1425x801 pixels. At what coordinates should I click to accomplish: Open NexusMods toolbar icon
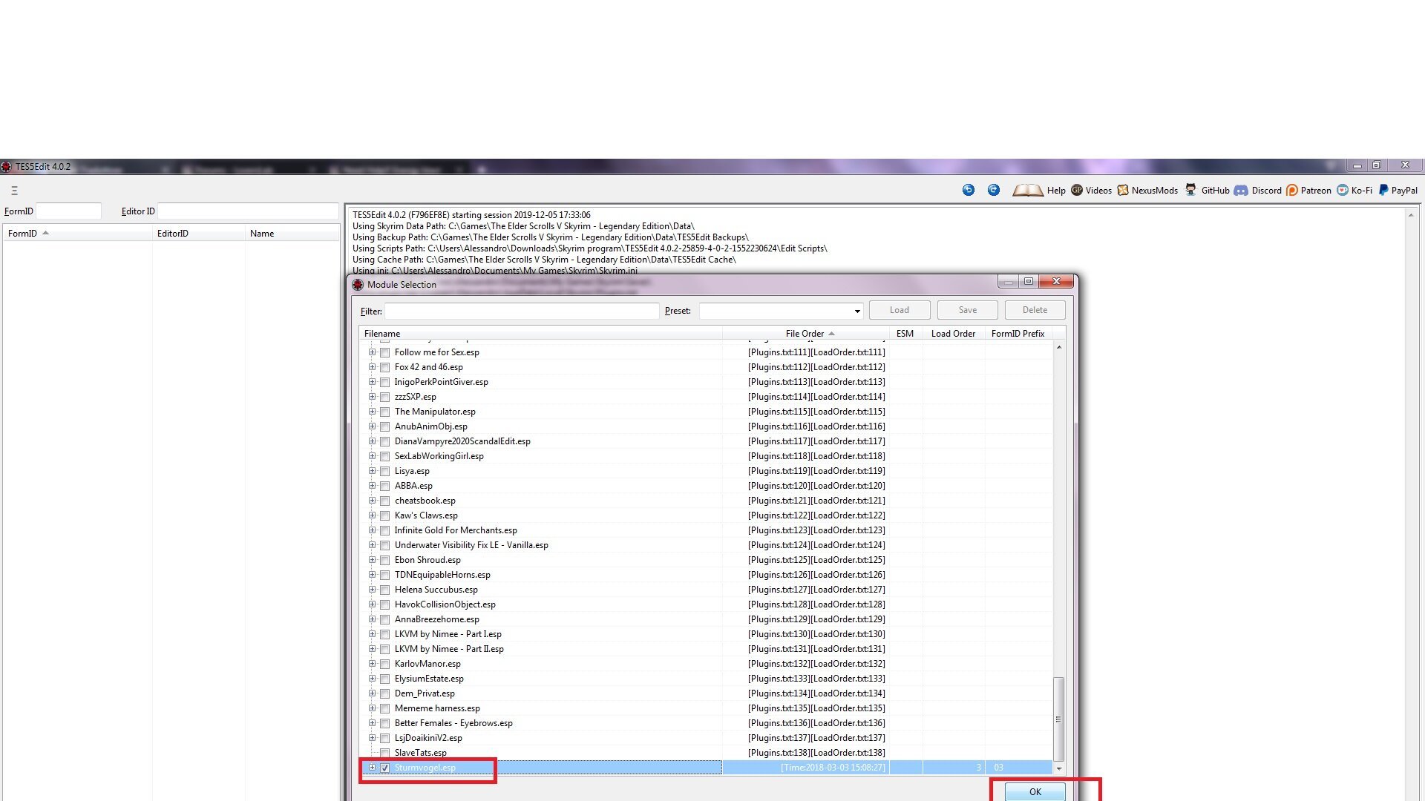coord(1123,190)
